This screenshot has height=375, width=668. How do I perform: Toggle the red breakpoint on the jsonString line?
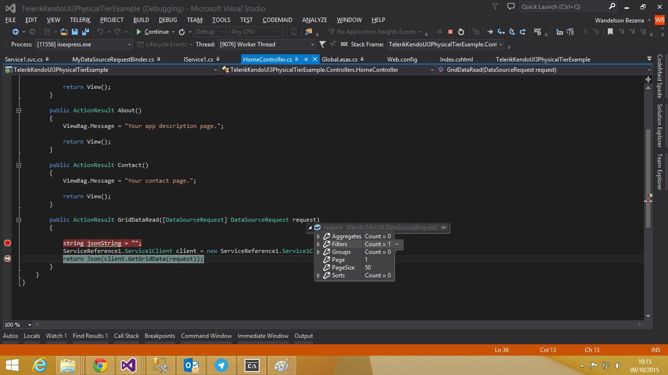pyautogui.click(x=7, y=243)
